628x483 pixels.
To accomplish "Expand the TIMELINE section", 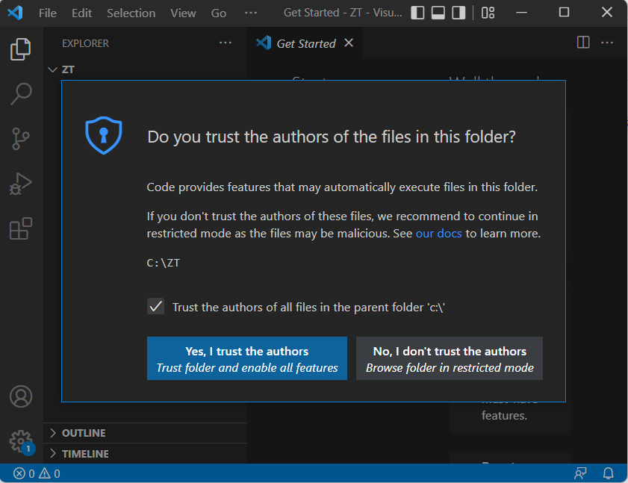I will [x=146, y=454].
